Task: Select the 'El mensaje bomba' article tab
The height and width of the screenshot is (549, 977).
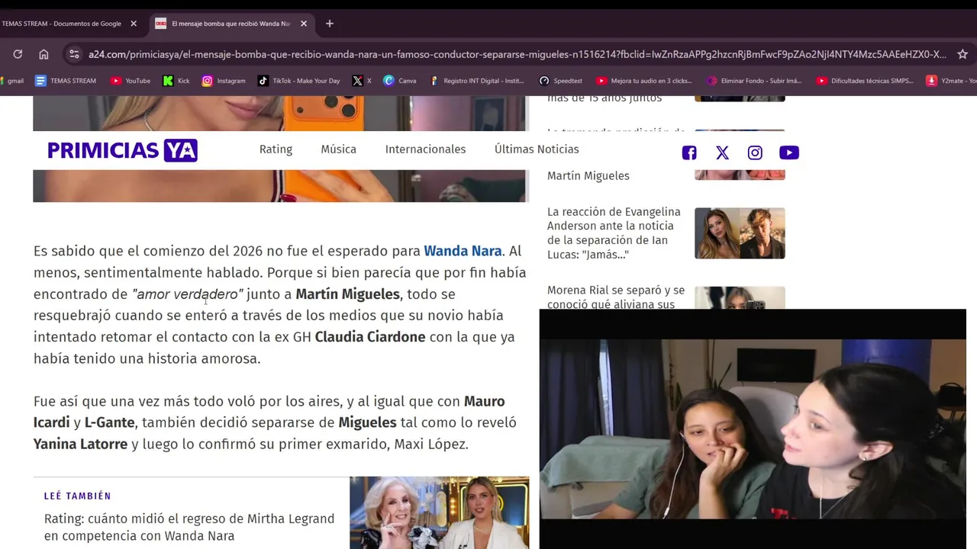Action: click(x=231, y=24)
